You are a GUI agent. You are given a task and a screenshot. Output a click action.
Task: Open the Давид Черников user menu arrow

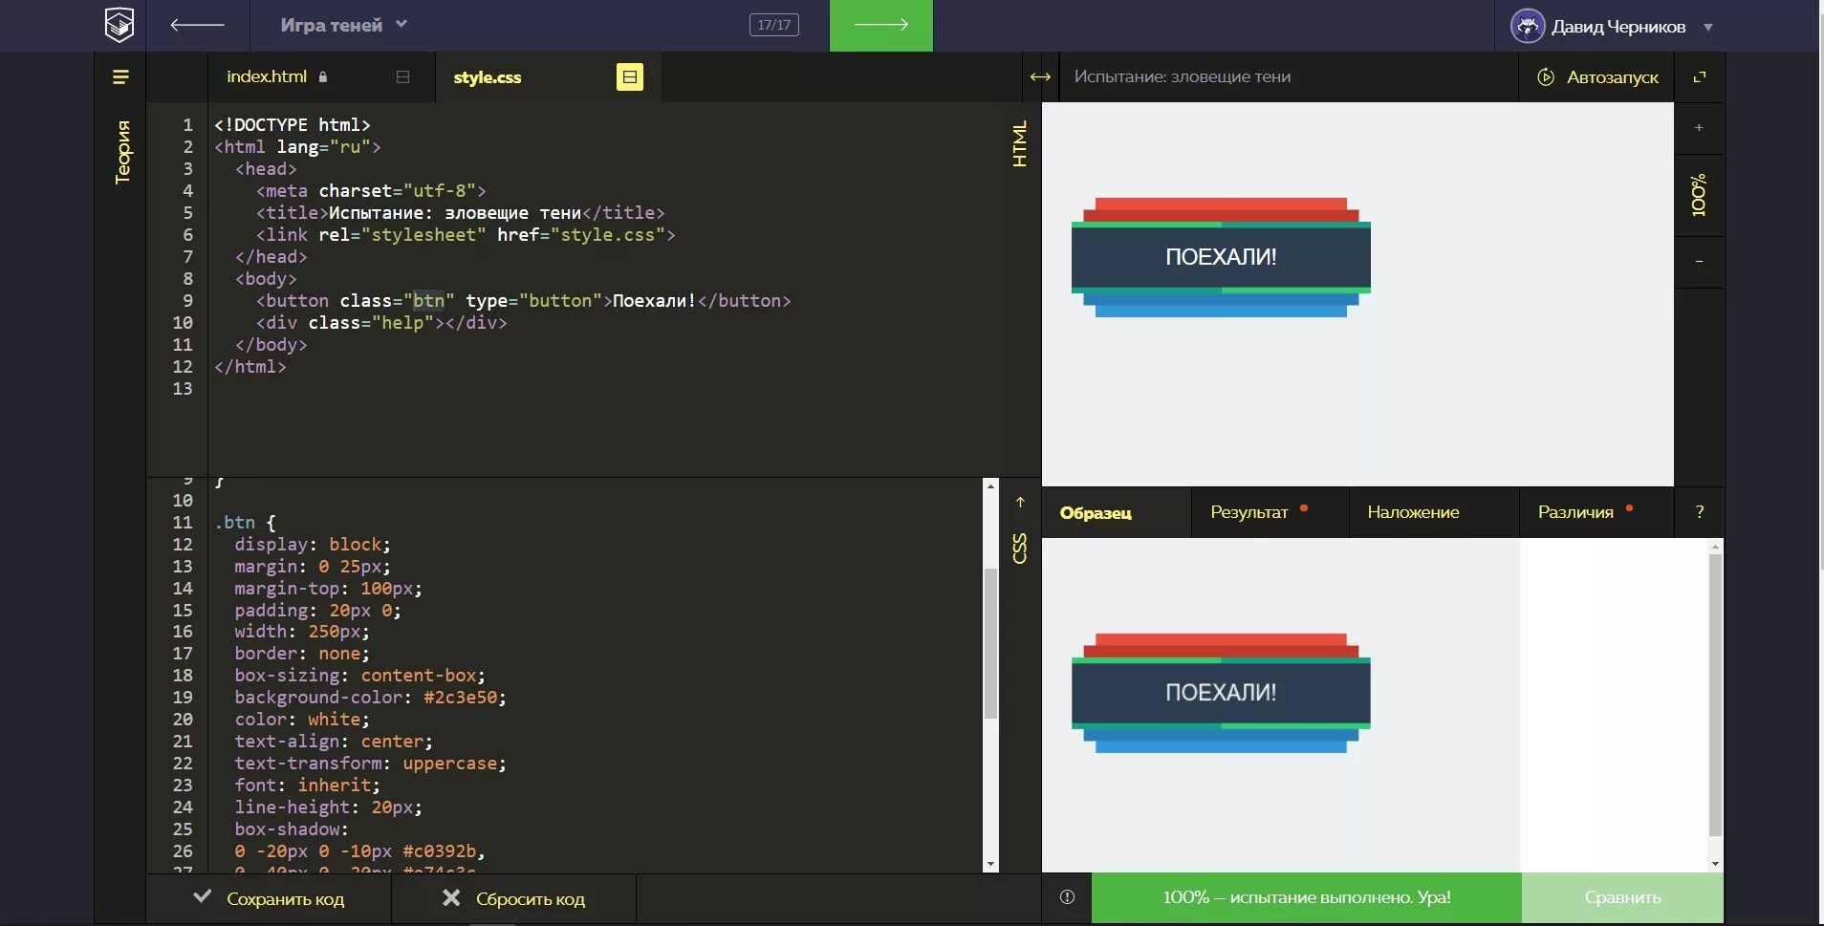point(1708,27)
